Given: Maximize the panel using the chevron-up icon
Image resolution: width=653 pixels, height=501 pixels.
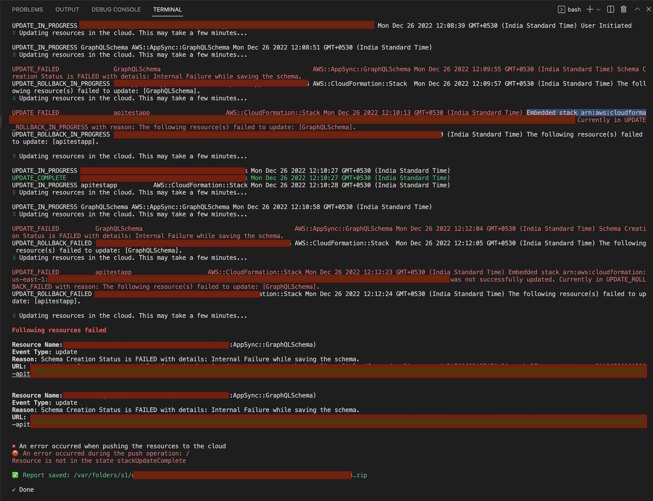Looking at the screenshot, I should coord(637,9).
